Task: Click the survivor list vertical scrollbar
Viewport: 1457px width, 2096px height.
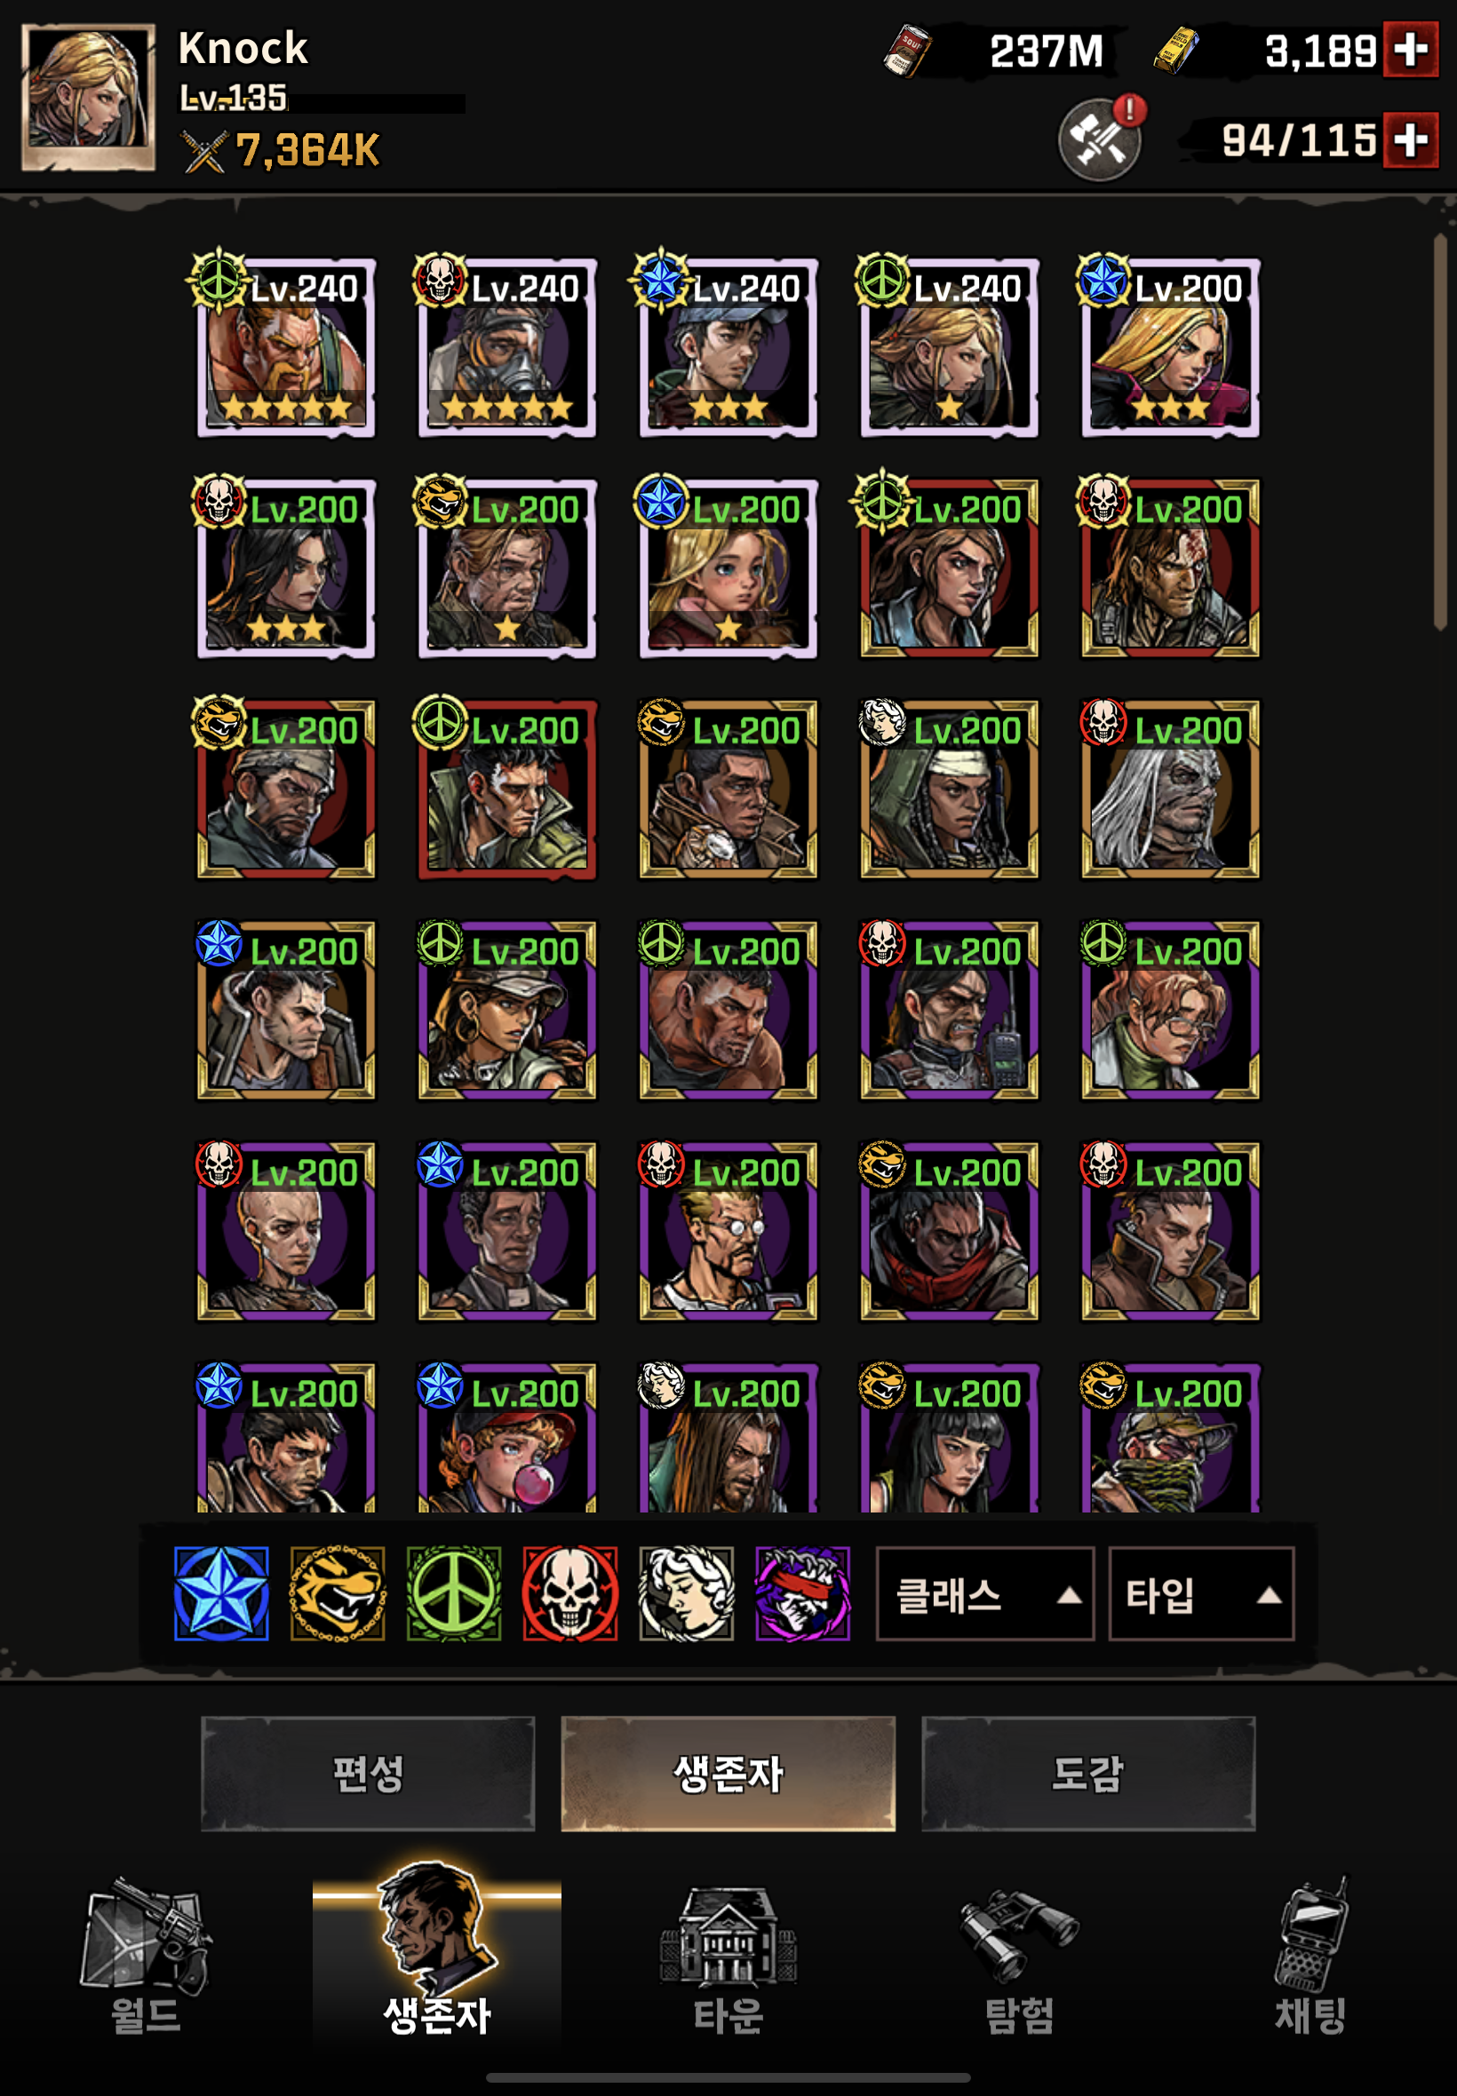Action: coord(1439,432)
